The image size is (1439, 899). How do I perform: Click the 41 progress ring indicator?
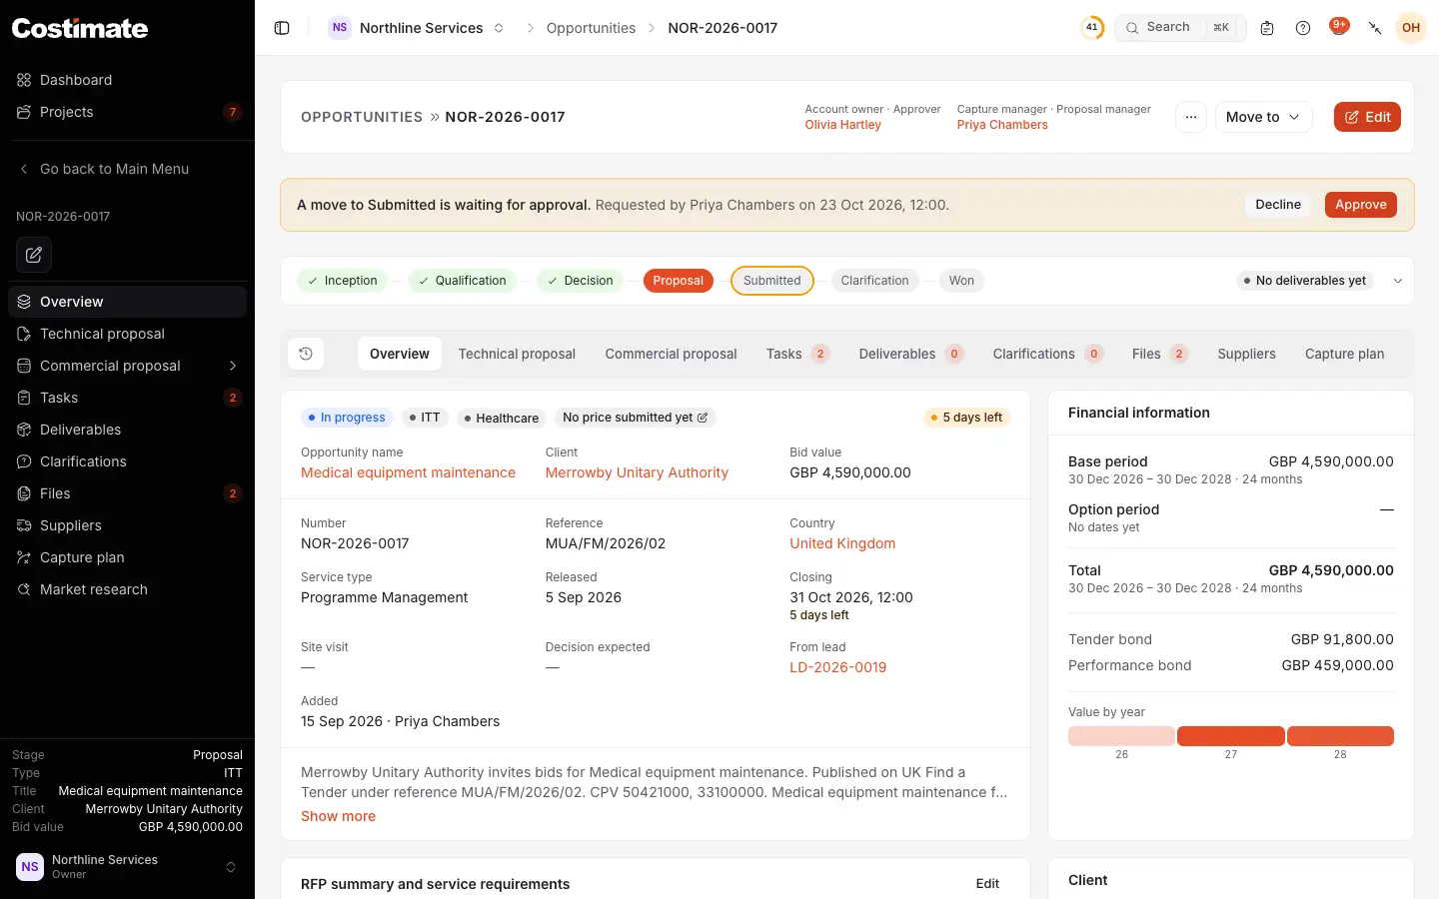(x=1092, y=28)
